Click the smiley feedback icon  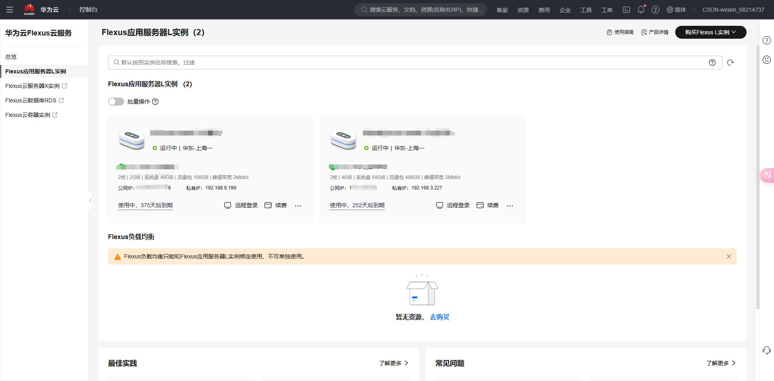click(766, 60)
